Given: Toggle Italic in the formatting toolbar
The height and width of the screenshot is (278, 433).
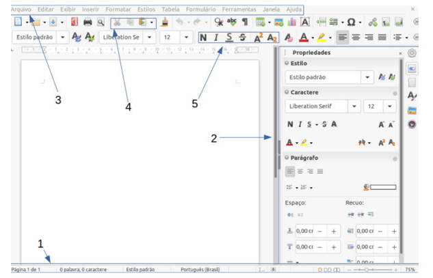Looking at the screenshot, I should click(216, 38).
